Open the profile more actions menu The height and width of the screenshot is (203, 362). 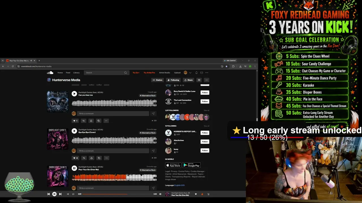(x=206, y=80)
